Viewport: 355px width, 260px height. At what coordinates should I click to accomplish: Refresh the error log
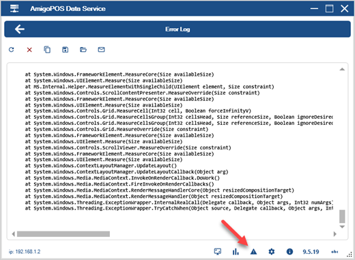(12, 50)
